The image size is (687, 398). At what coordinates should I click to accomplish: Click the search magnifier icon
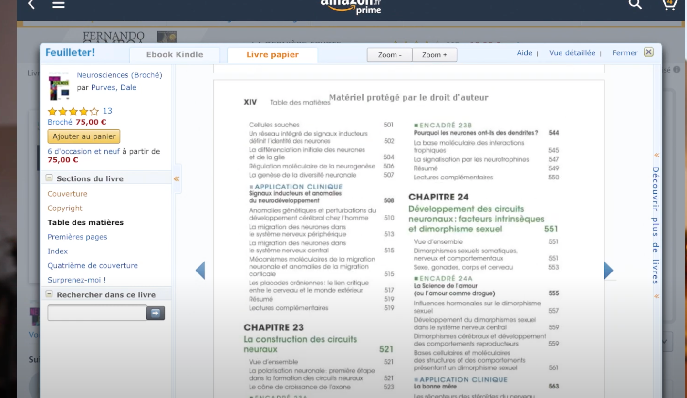coord(635,5)
